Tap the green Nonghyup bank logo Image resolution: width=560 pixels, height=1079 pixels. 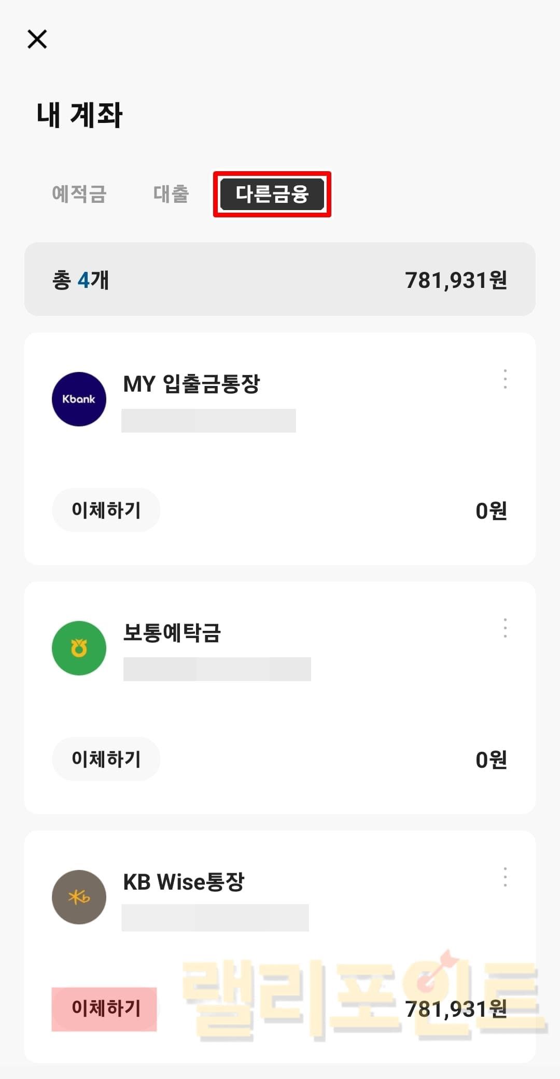(79, 648)
